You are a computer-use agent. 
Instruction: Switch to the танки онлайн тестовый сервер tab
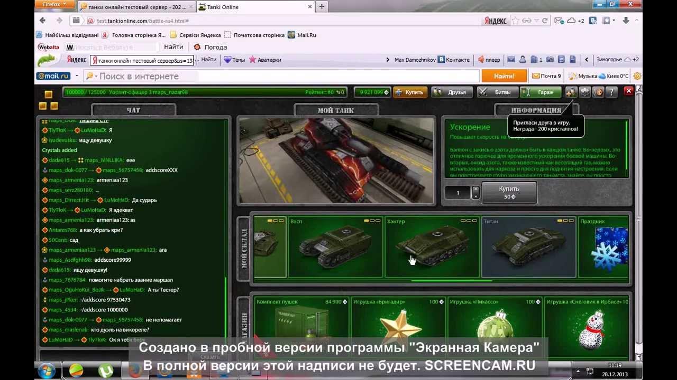[x=136, y=7]
